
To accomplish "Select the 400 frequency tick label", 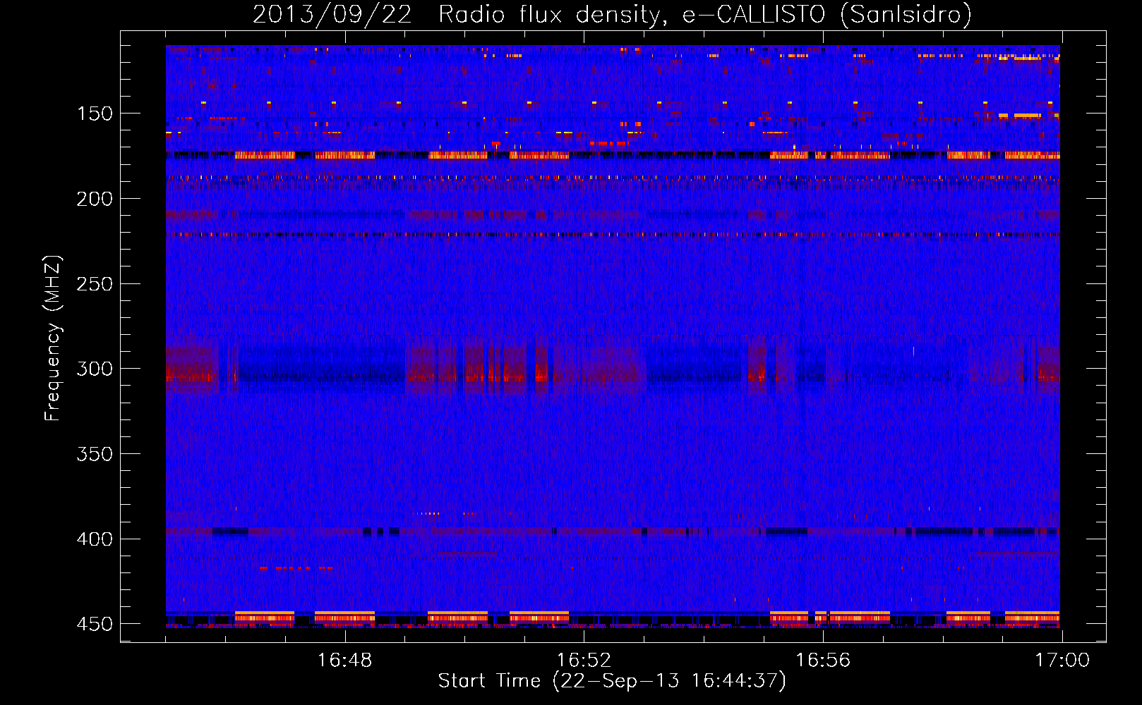I will [94, 539].
